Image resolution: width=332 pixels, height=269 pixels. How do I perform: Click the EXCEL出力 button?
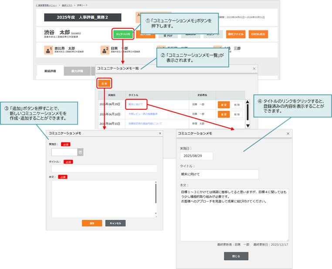tap(258, 34)
